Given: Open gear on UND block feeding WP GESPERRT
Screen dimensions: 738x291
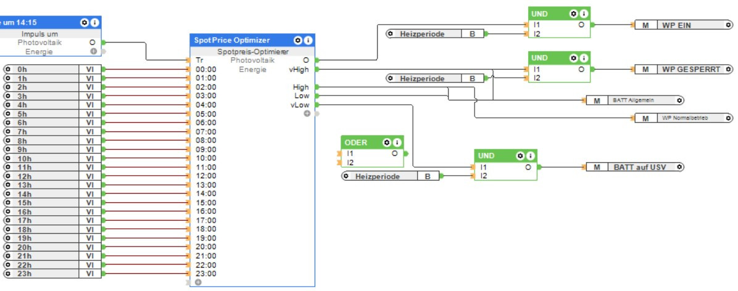Looking at the screenshot, I should tap(574, 59).
